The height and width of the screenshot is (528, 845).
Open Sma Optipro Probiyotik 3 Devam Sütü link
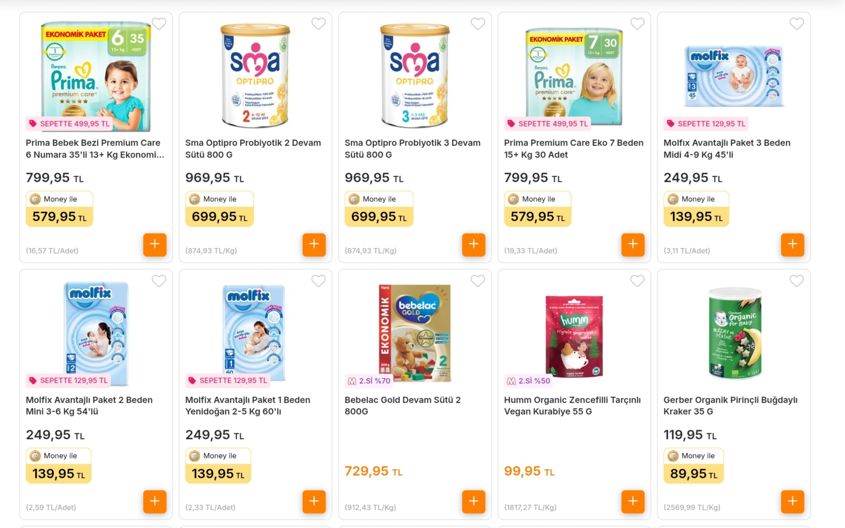click(412, 149)
